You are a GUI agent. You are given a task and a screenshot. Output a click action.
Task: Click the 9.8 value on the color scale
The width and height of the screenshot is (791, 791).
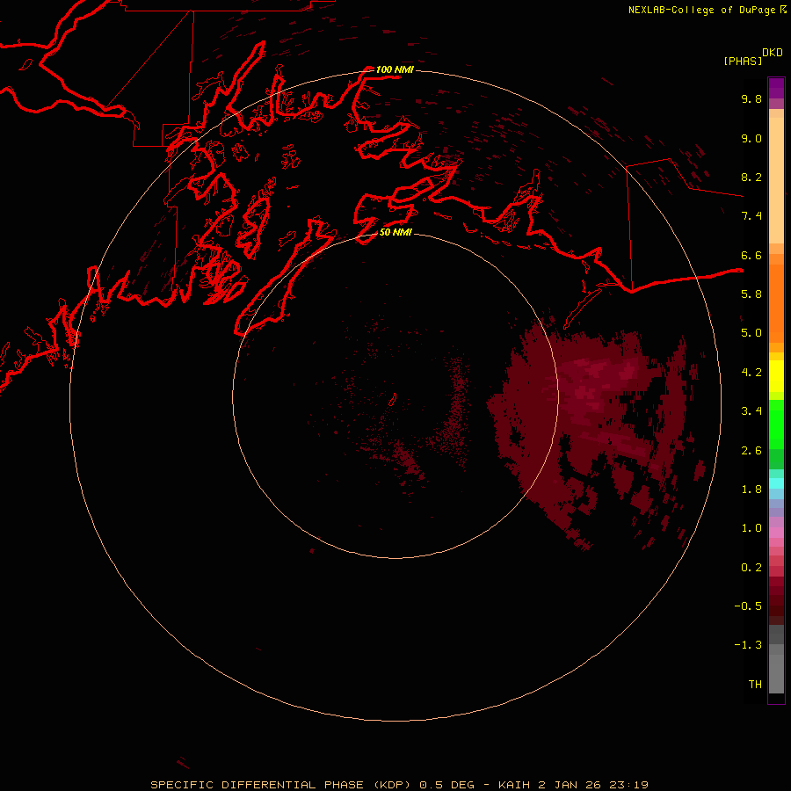pos(751,98)
